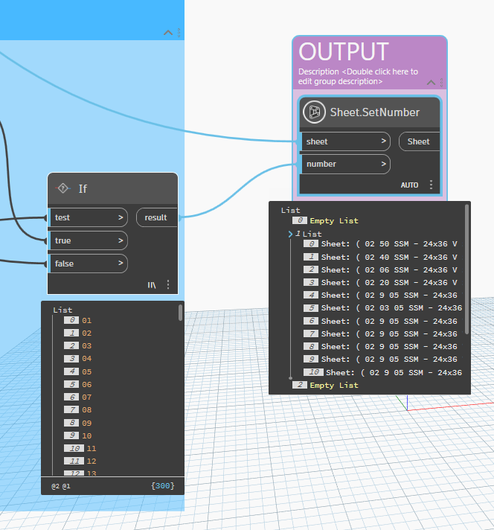Click the OUTPUT group description text
The width and height of the screenshot is (494, 530).
click(358, 77)
